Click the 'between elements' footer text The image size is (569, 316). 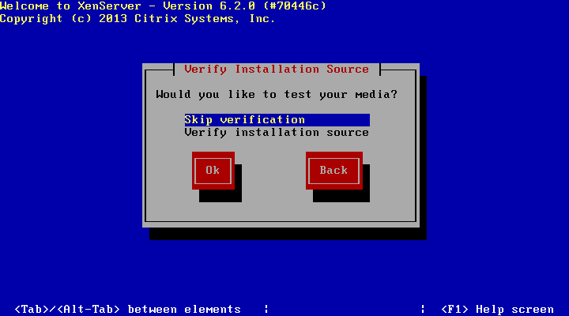click(184, 309)
